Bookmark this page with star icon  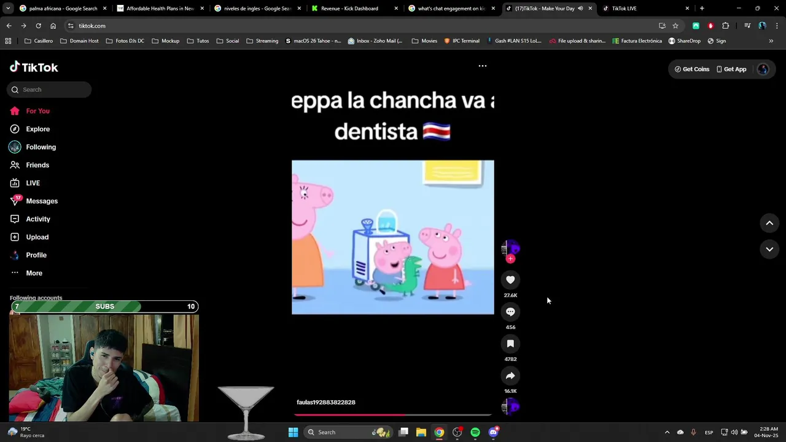(x=675, y=26)
